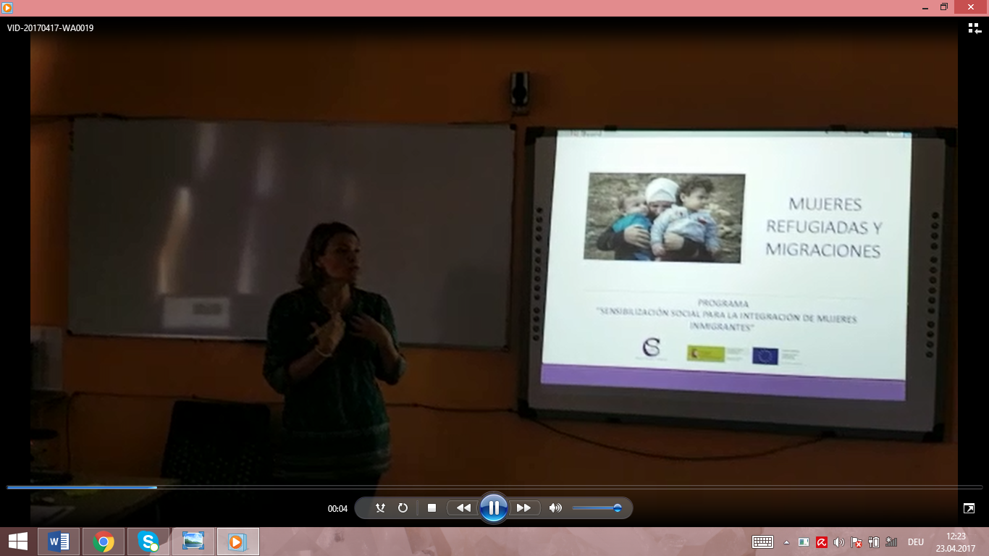The image size is (989, 556).
Task: Enter full screen view mode
Action: coord(969,508)
